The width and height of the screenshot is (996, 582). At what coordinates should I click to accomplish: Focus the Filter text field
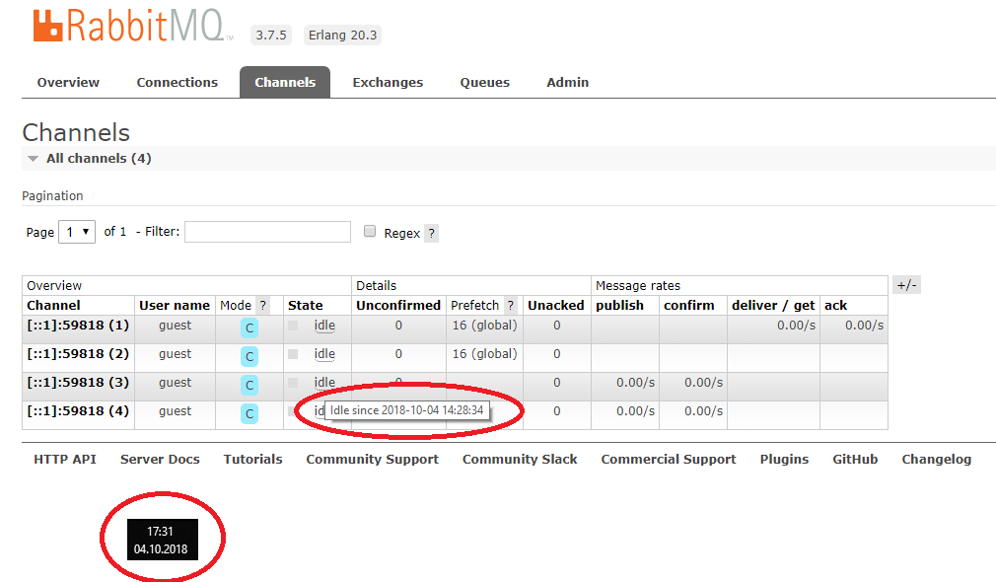267,232
